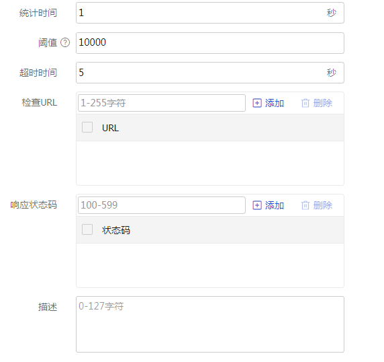384x362 pixels.
Task: Click the trash icon in 响应状态码 section
Action: 305,205
